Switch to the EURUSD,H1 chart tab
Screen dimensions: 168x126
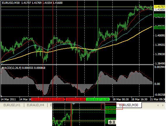12,105
